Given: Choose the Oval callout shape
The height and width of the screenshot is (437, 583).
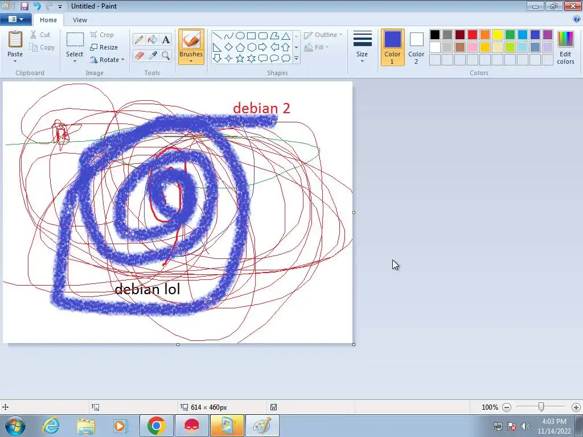Looking at the screenshot, I should click(274, 59).
